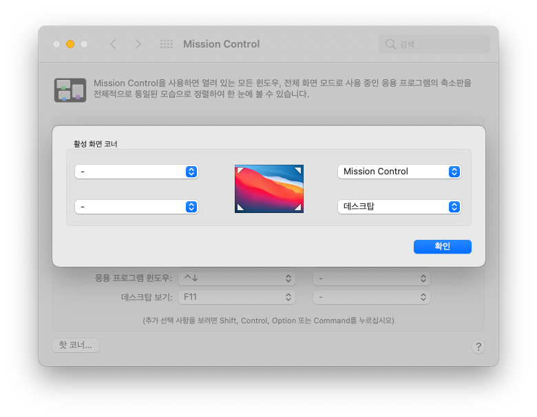The image size is (537, 417).
Task: Open the 데스크탑 bottom-right corner dropdown
Action: (x=399, y=207)
